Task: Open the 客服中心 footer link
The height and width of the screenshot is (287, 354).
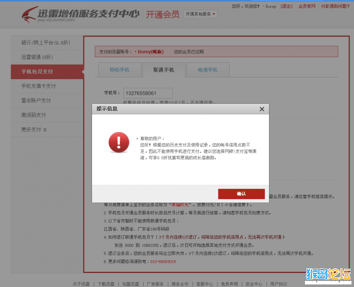Action: click(x=204, y=284)
